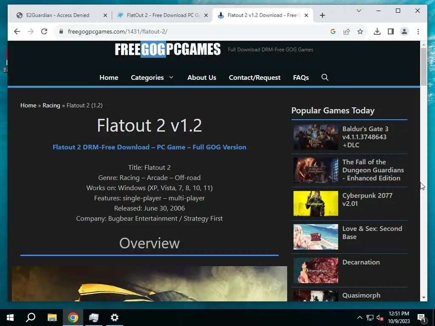The height and width of the screenshot is (326, 435).
Task: Click the Flatout 2 overview banner image
Action: pos(149,284)
